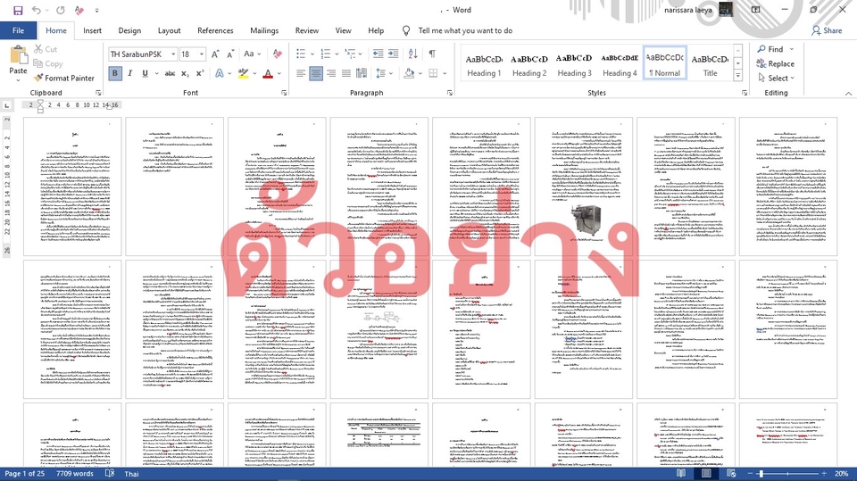The width and height of the screenshot is (857, 481).
Task: Toggle Italic formatting
Action: (x=130, y=73)
